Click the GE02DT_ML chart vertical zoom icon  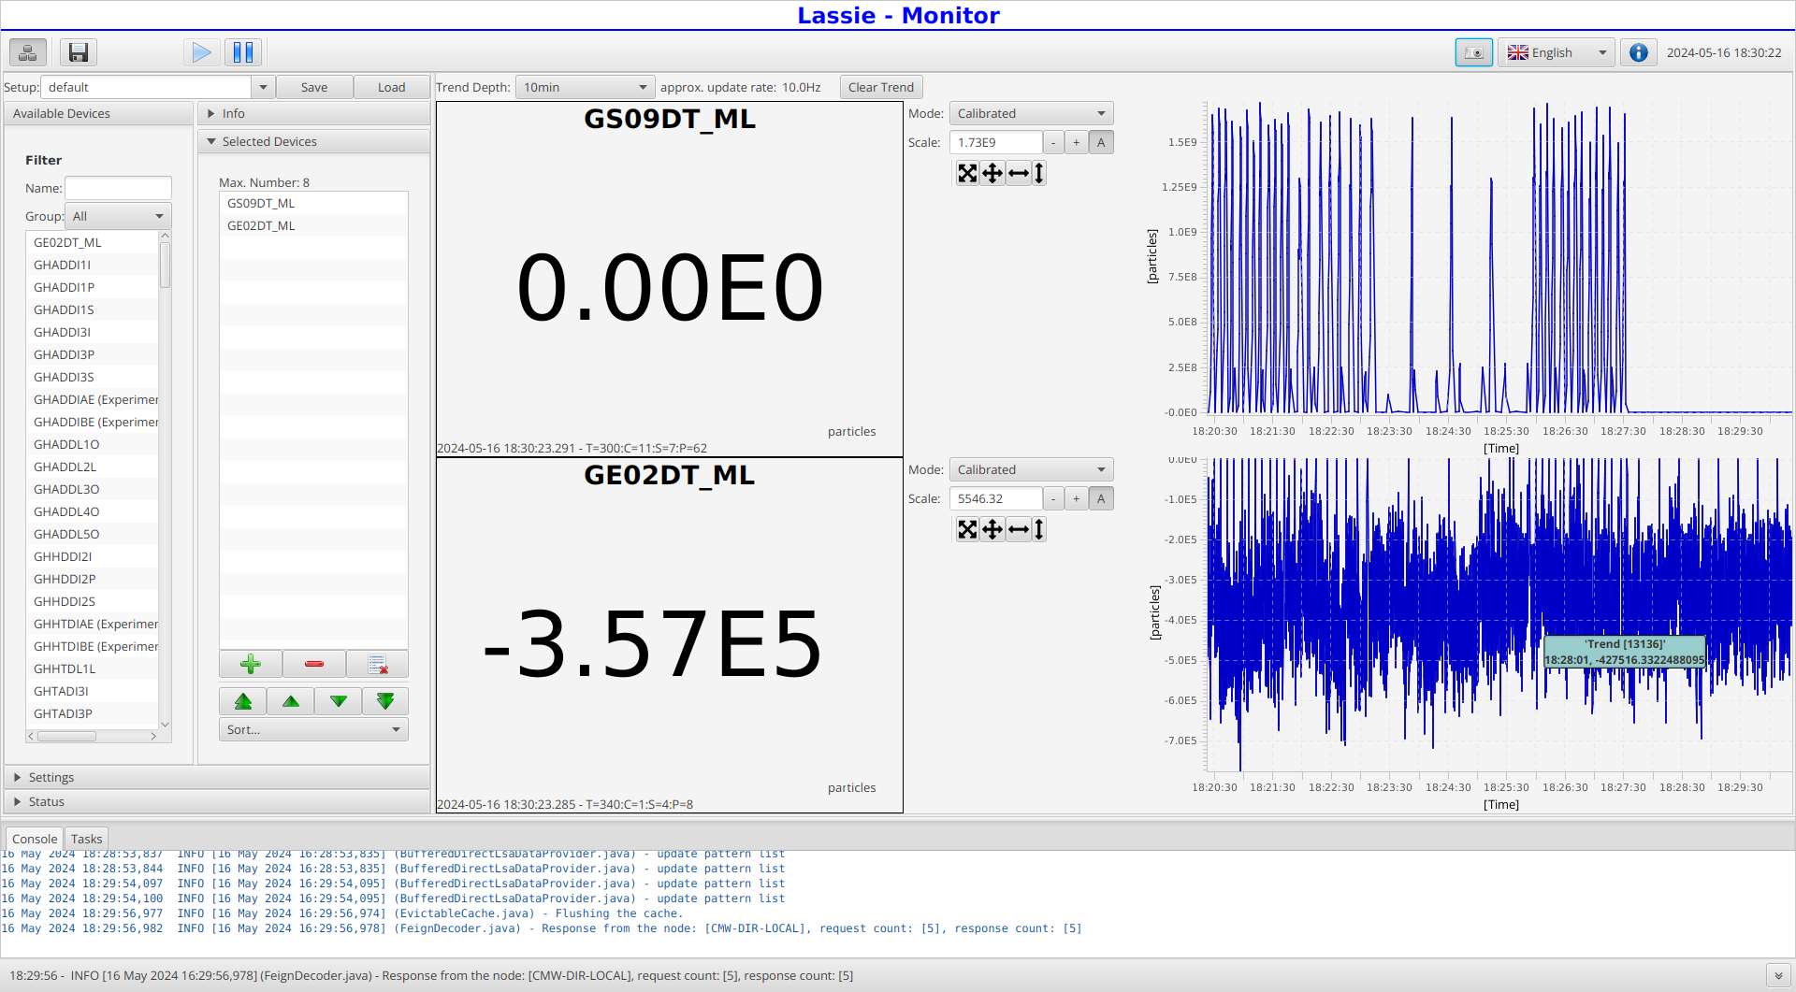(x=1039, y=529)
